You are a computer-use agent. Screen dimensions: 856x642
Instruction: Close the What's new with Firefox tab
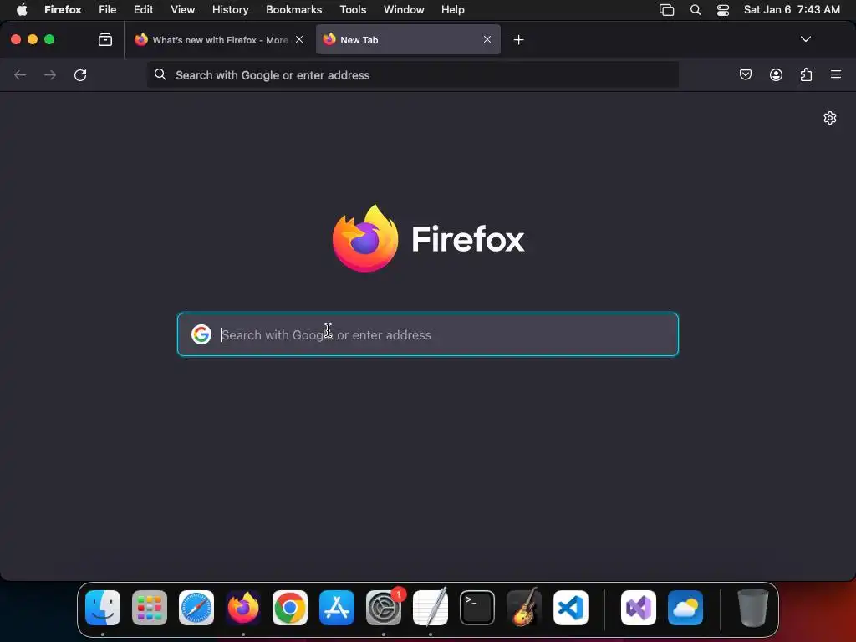[x=299, y=39]
